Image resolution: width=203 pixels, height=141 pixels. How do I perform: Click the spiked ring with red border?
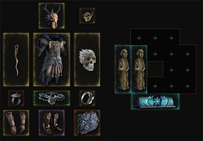(16, 98)
